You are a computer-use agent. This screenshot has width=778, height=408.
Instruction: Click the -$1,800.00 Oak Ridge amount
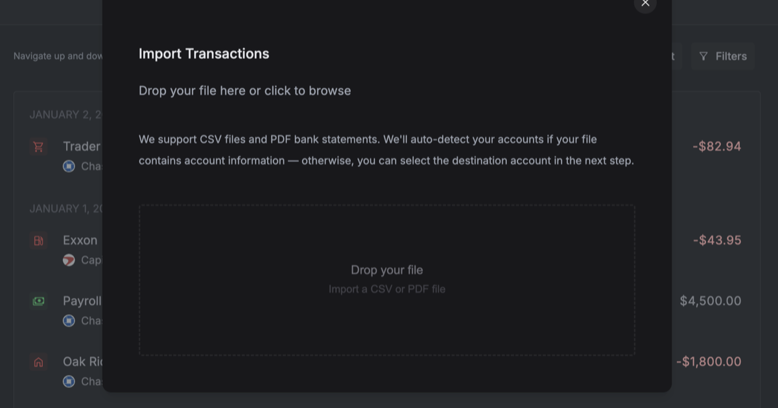click(x=709, y=362)
